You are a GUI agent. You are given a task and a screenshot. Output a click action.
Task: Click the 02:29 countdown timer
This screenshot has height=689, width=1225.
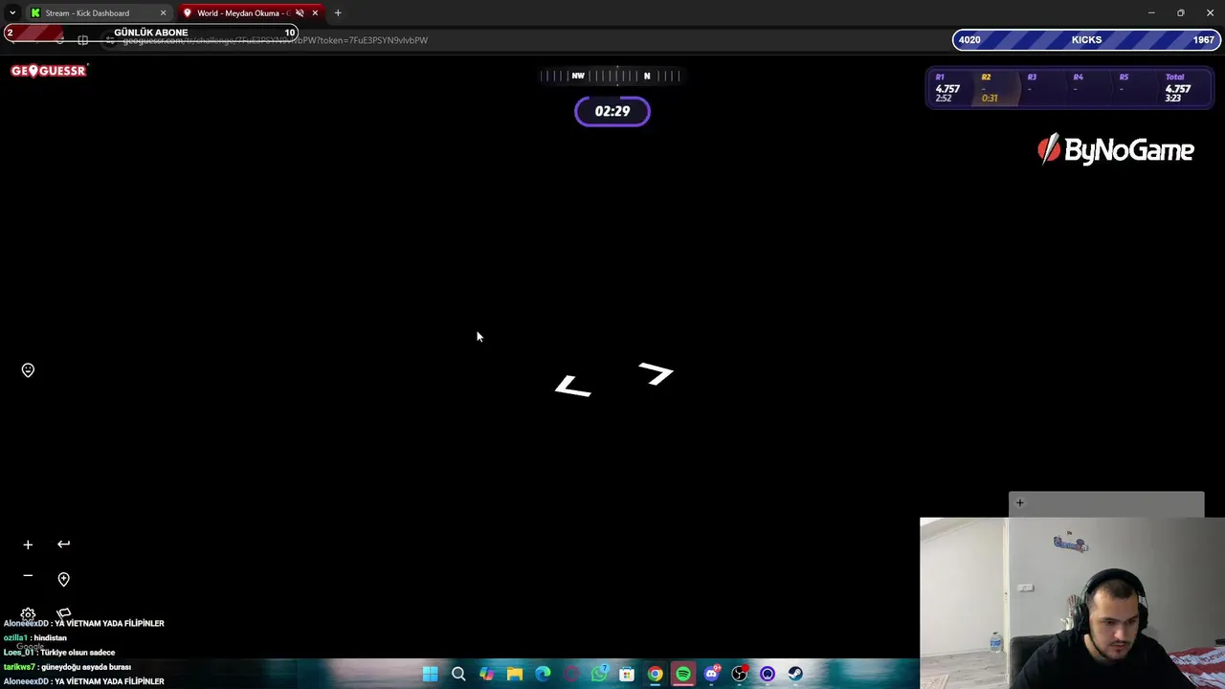pos(612,111)
